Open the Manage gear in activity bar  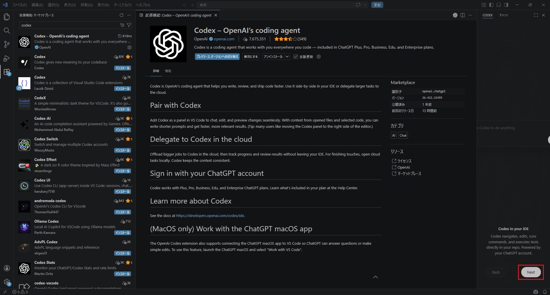[x=7, y=282]
